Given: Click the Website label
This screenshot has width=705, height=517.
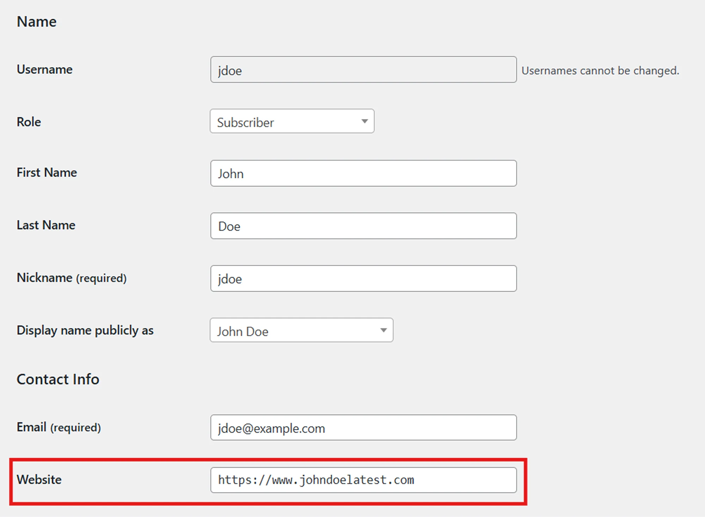Looking at the screenshot, I should pos(39,480).
